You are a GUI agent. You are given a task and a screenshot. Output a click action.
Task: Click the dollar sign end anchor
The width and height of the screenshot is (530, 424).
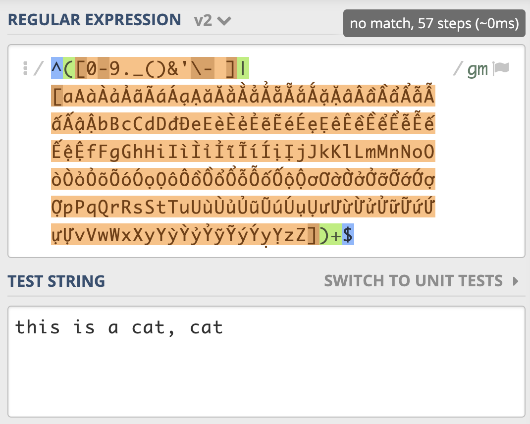[x=348, y=234]
